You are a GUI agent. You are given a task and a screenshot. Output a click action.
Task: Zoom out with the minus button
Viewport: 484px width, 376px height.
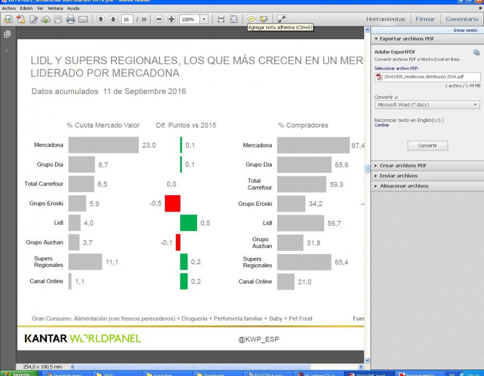(159, 19)
